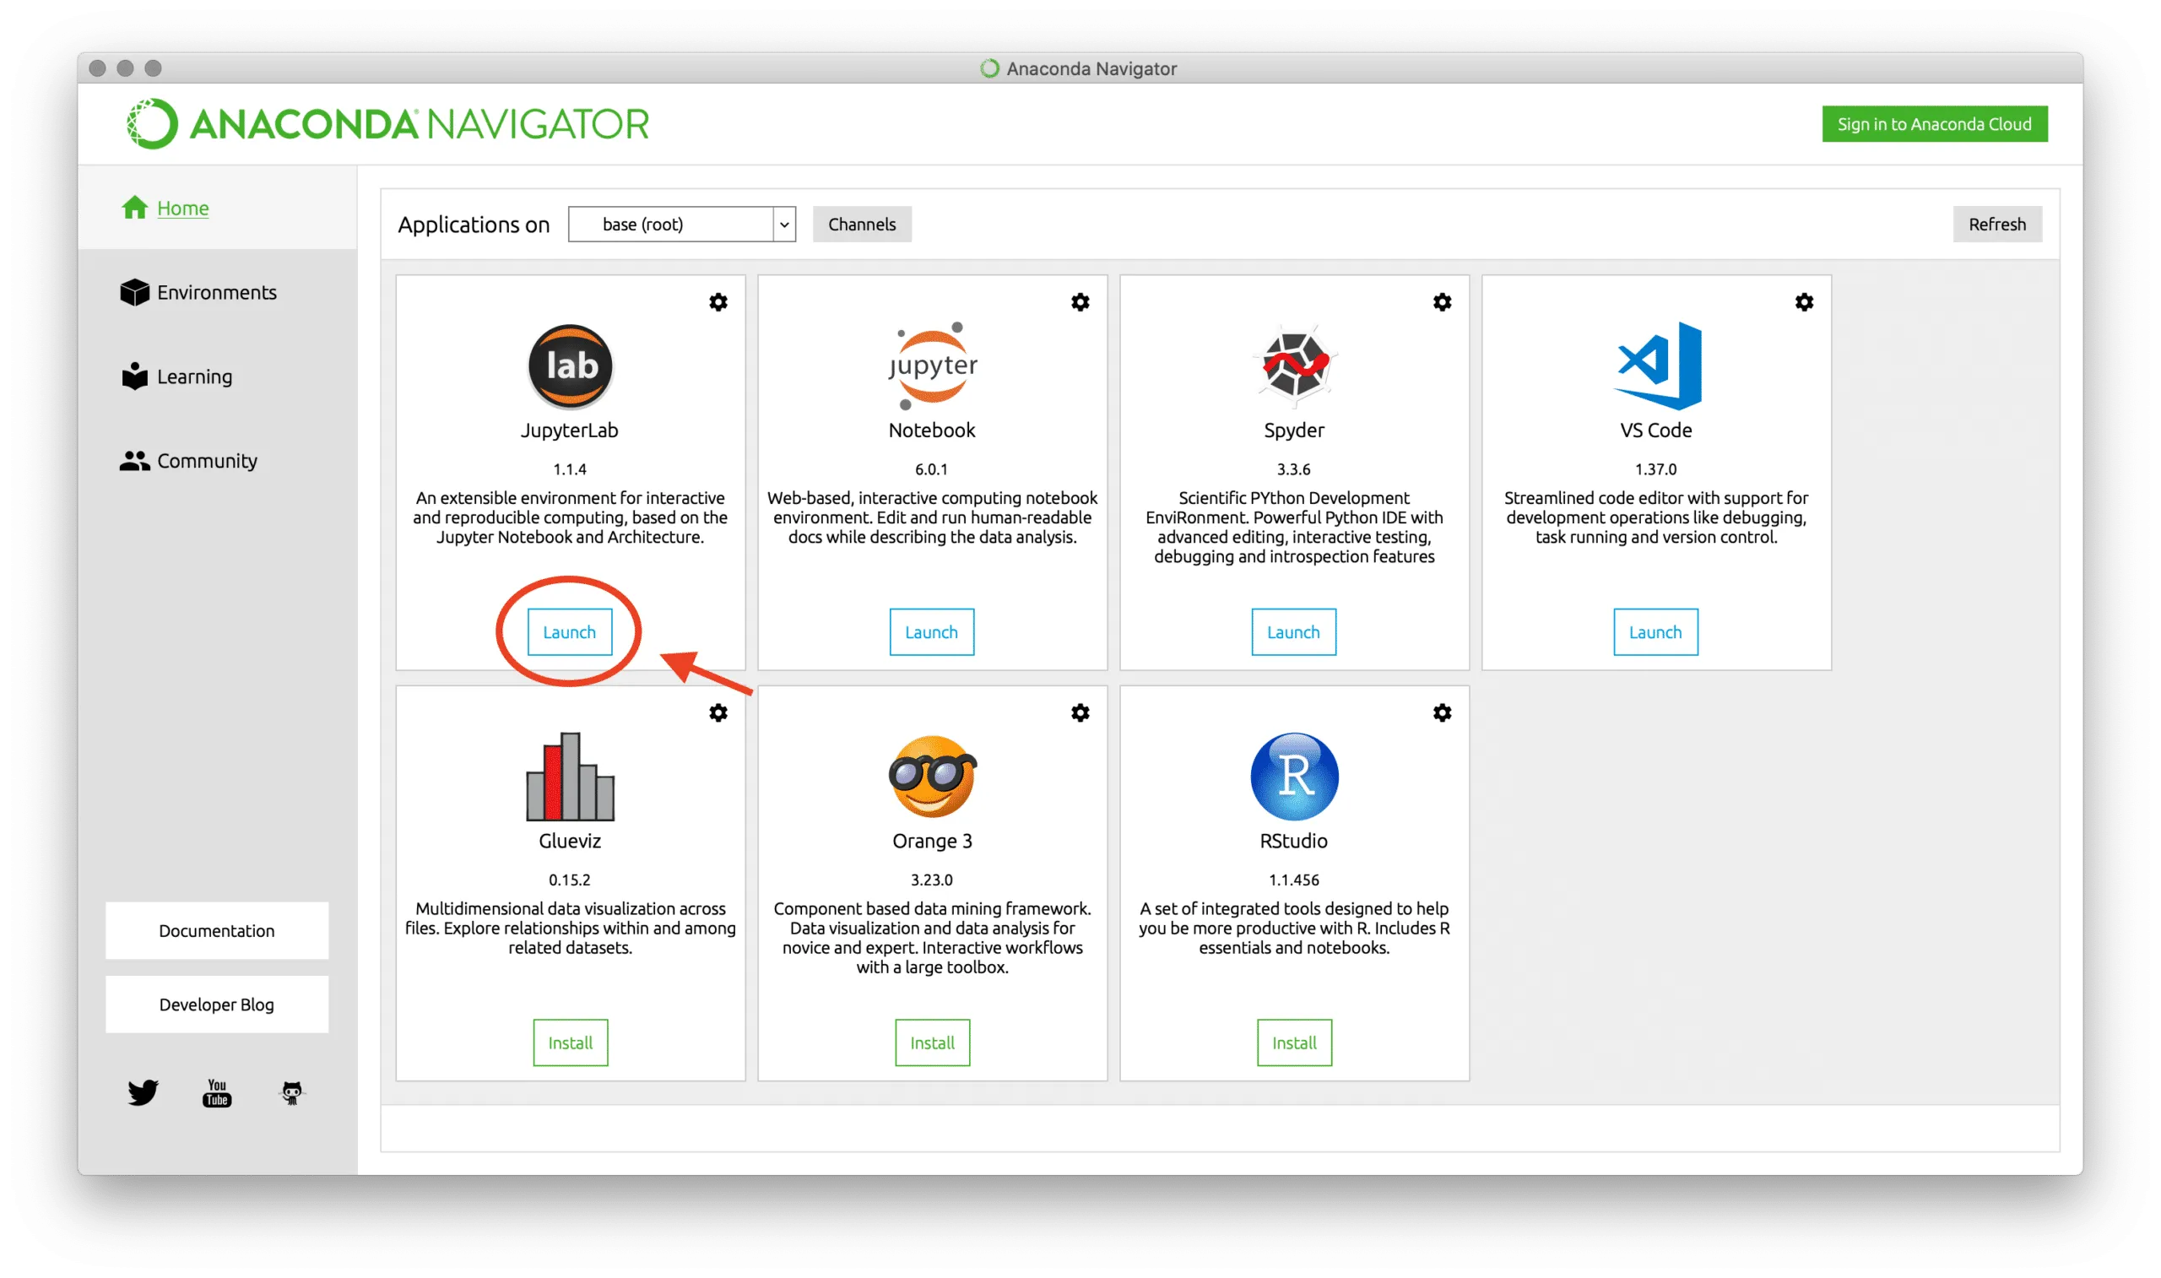
Task: Click Spyder version 3.3.6
Action: pos(1293,469)
